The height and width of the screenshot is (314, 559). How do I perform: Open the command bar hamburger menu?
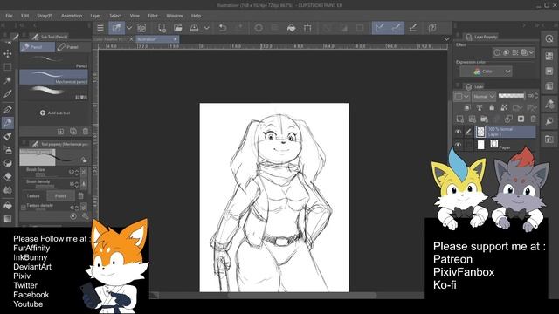tap(100, 28)
